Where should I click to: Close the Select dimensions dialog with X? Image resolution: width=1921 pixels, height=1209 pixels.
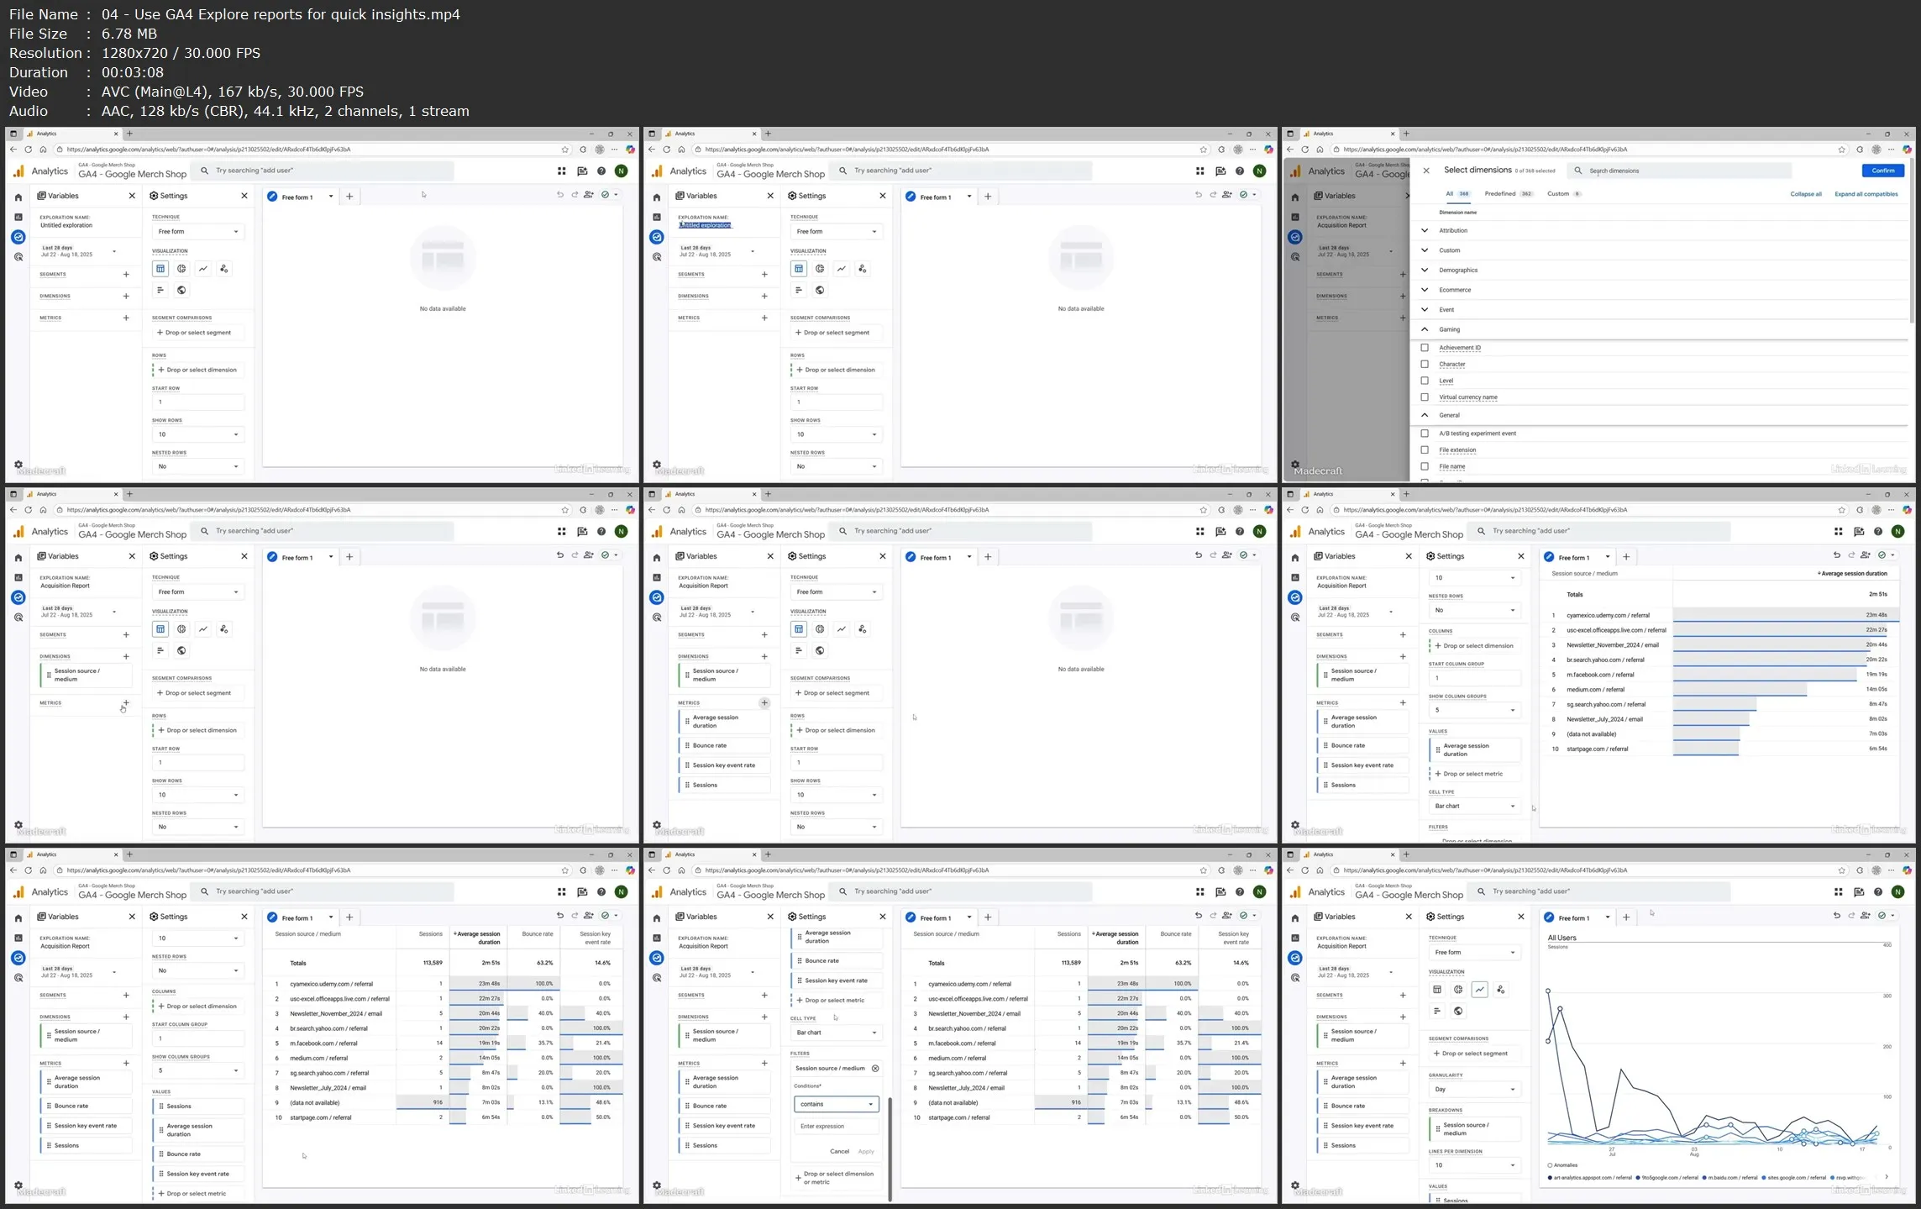[1425, 171]
